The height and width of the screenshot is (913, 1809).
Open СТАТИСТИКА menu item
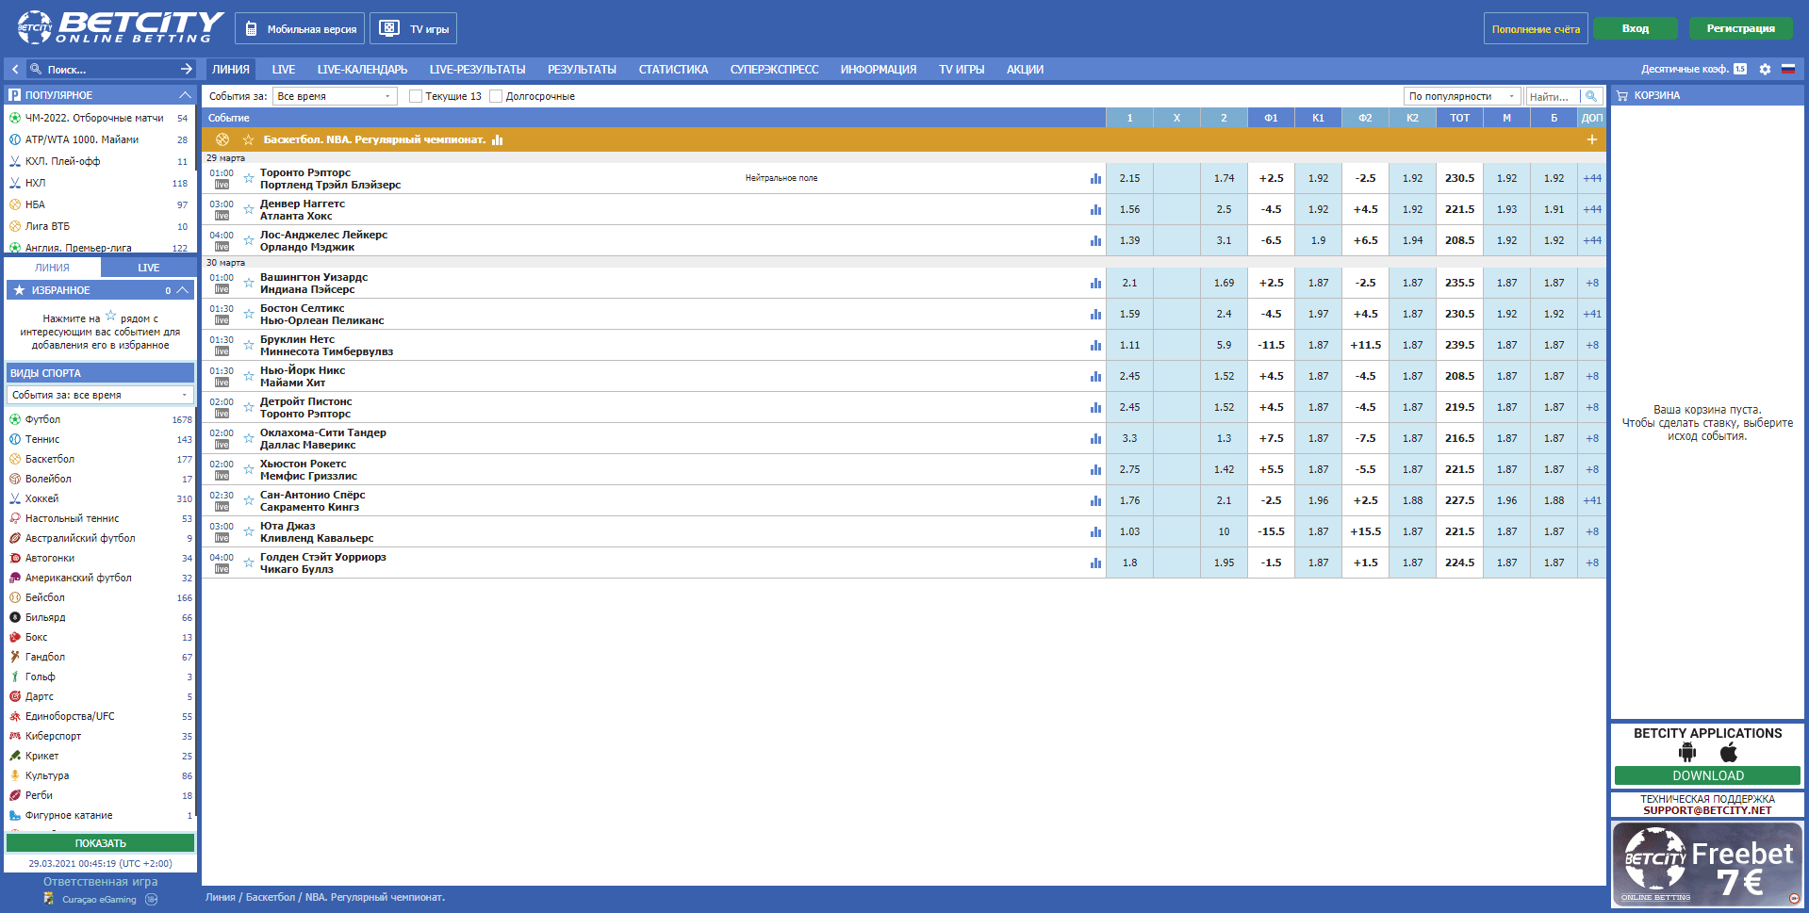tap(673, 69)
